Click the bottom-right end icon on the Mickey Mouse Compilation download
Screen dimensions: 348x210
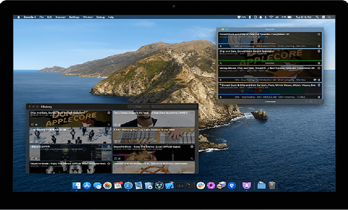click(319, 80)
